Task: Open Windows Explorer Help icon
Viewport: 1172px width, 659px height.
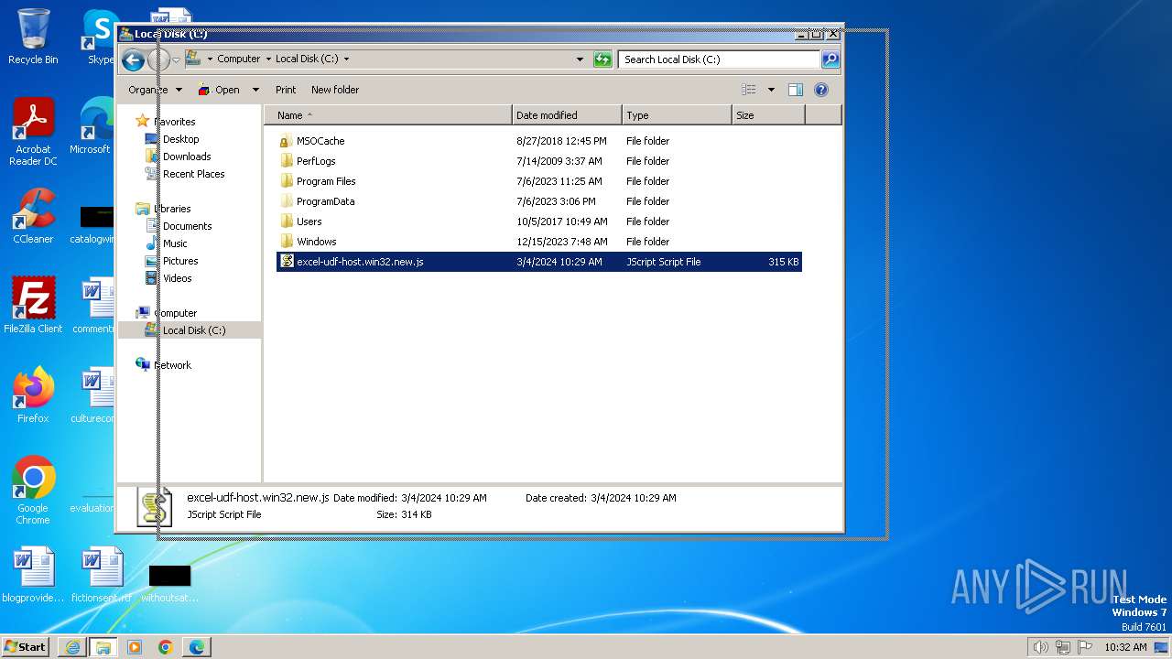Action: (821, 90)
